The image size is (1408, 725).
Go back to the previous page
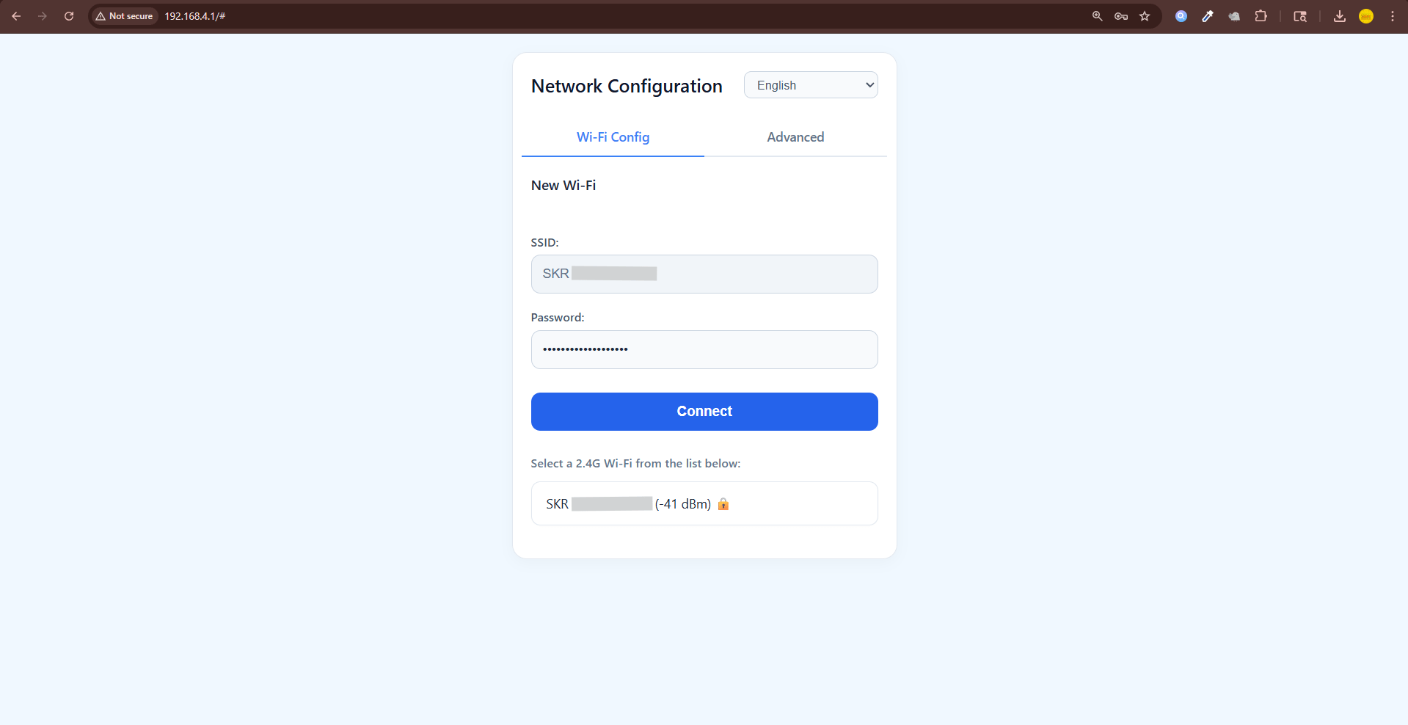pos(16,16)
